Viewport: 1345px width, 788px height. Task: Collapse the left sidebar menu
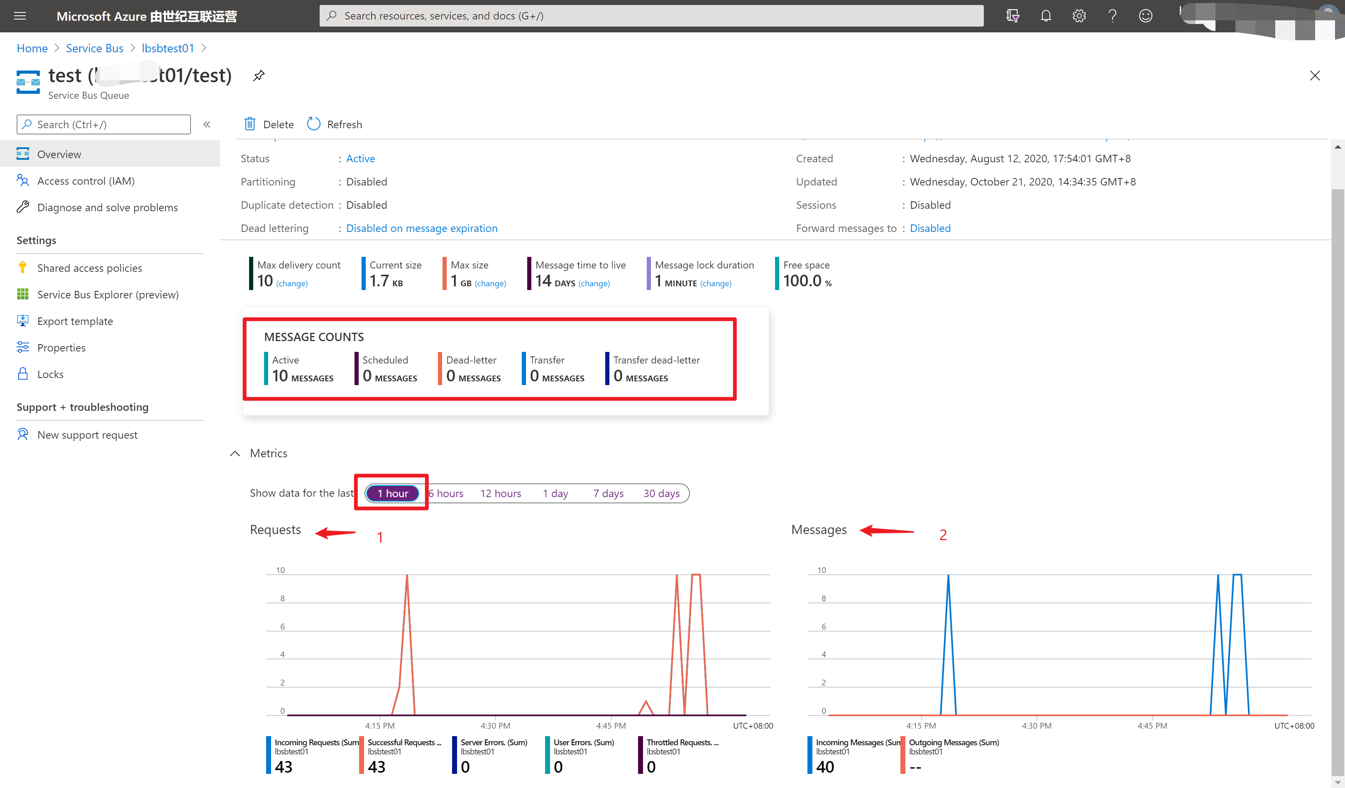(x=207, y=124)
